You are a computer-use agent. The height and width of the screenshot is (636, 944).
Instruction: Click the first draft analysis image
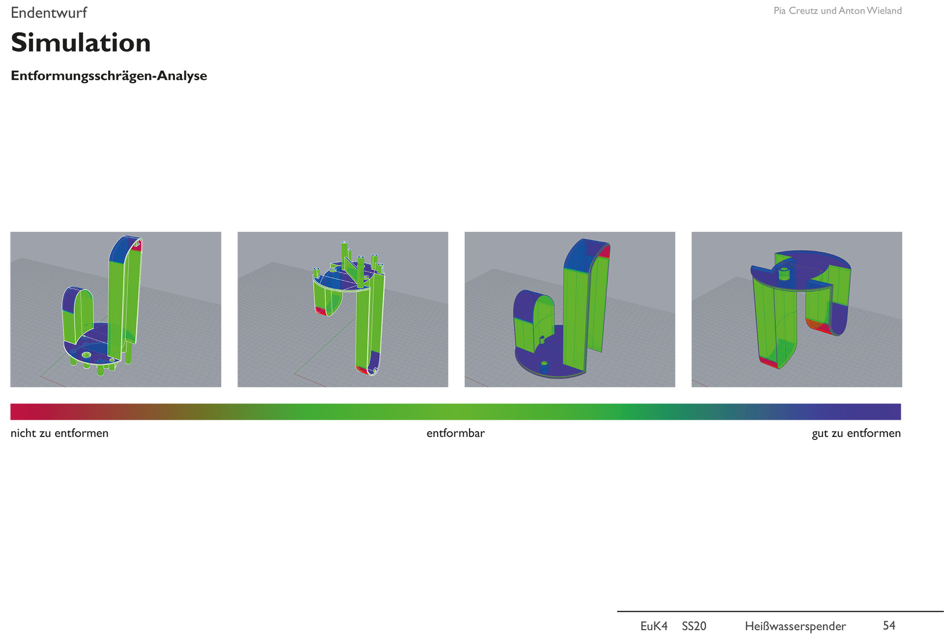[116, 309]
